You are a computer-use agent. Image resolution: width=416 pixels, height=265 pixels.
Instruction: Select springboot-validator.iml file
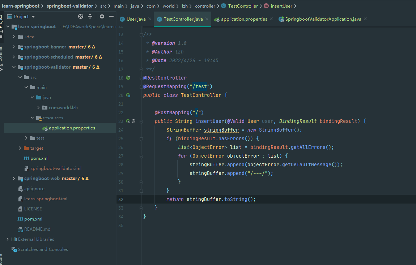tap(56, 168)
